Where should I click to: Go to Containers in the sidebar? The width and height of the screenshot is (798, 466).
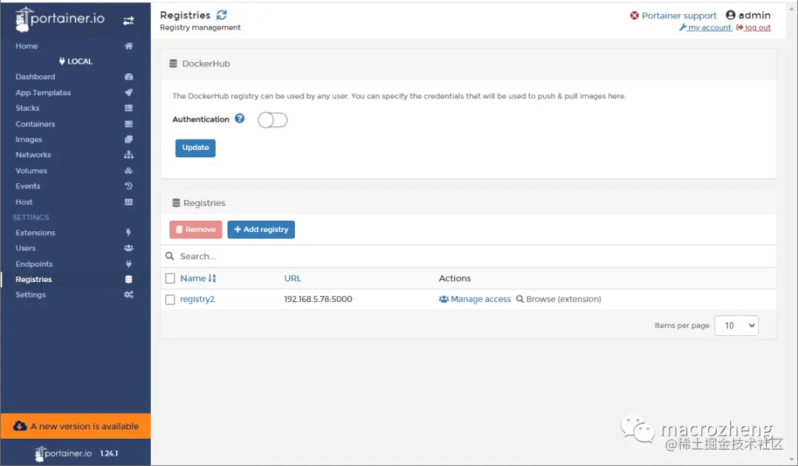point(35,123)
